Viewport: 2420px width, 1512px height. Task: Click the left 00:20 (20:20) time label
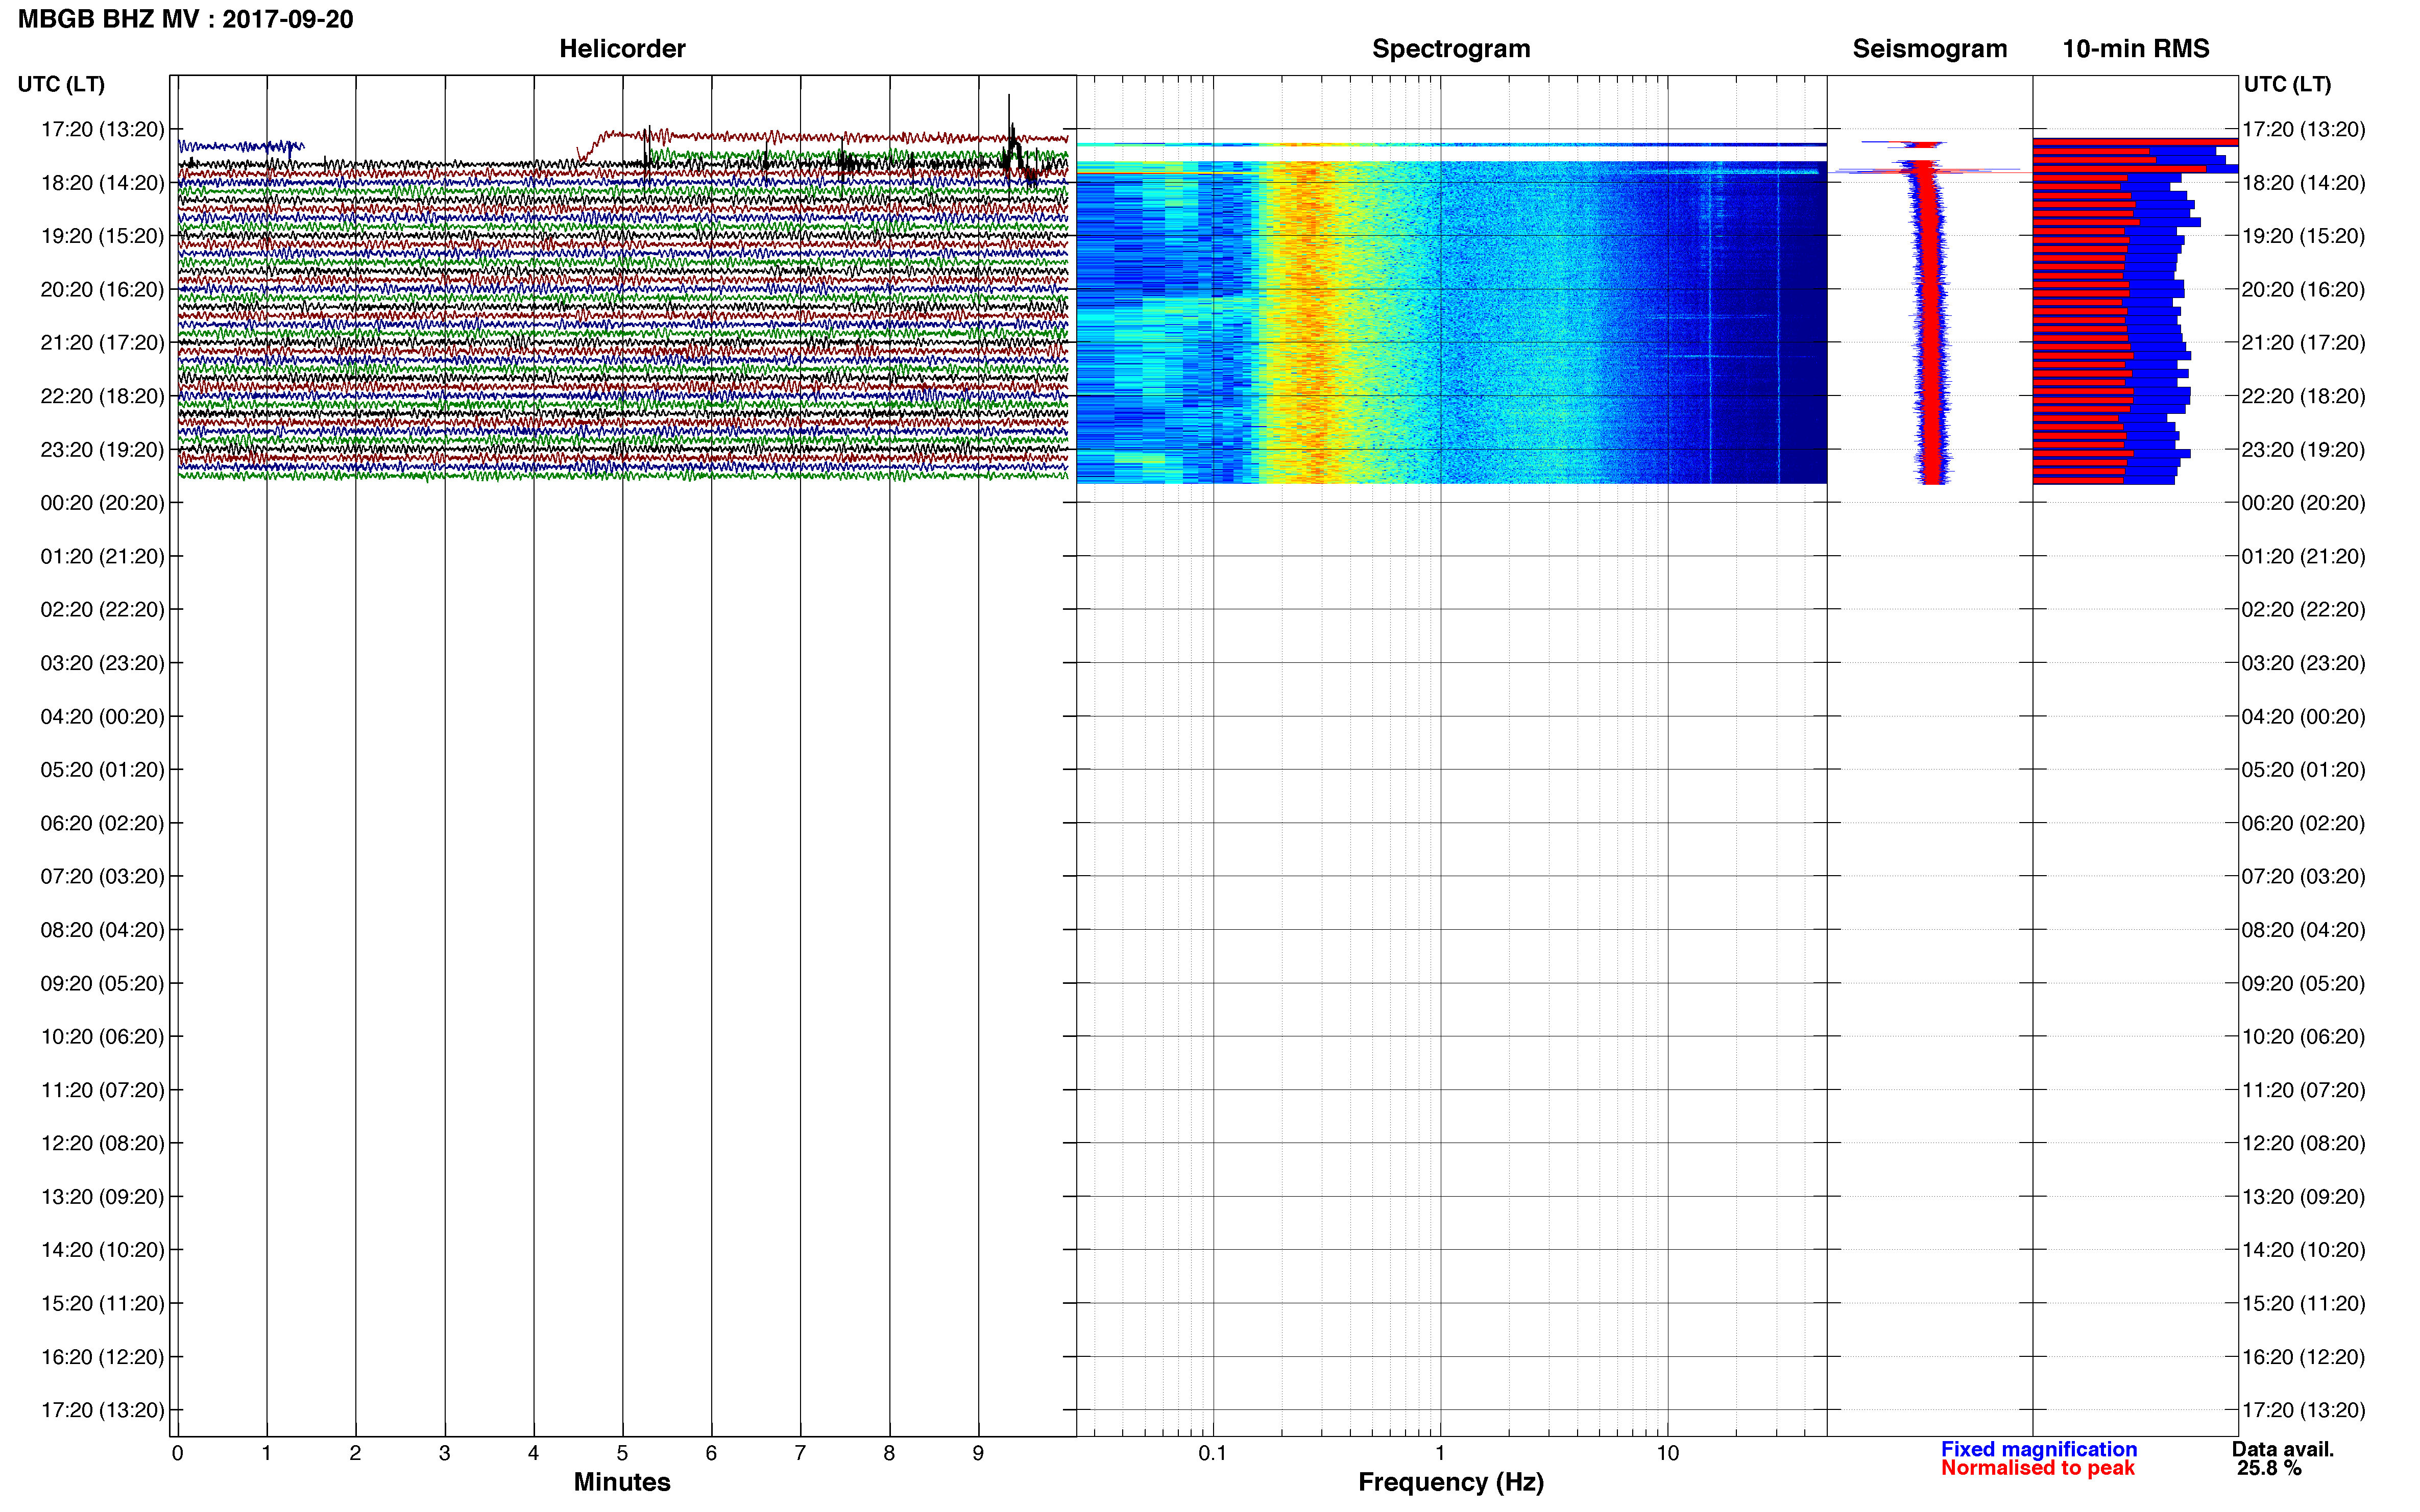(x=103, y=502)
